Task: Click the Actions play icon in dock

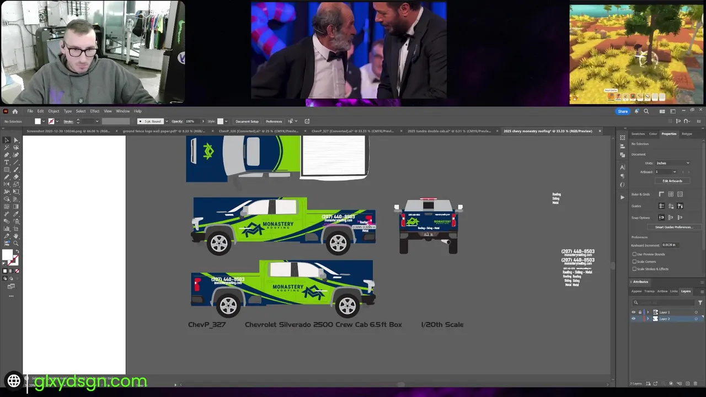Action: [622, 197]
